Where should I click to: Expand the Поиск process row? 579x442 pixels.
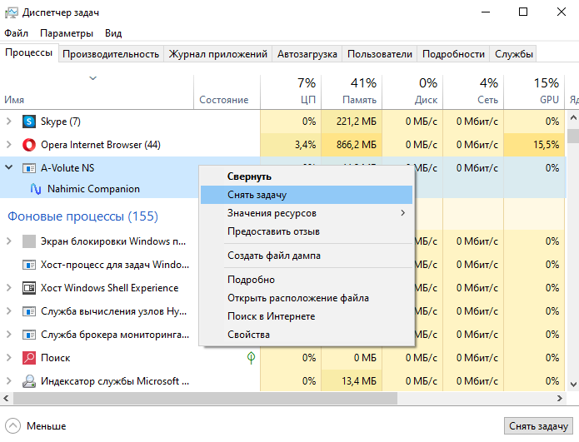(9, 358)
